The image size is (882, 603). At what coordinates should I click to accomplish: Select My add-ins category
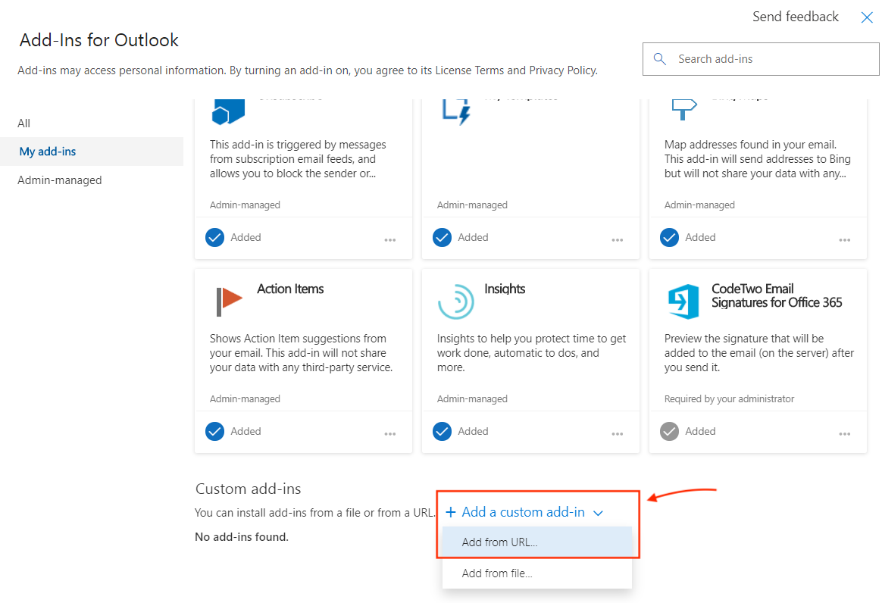tap(92, 152)
